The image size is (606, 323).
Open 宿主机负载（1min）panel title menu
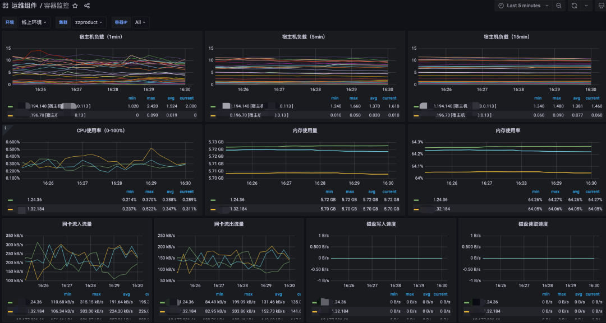pyautogui.click(x=101, y=37)
